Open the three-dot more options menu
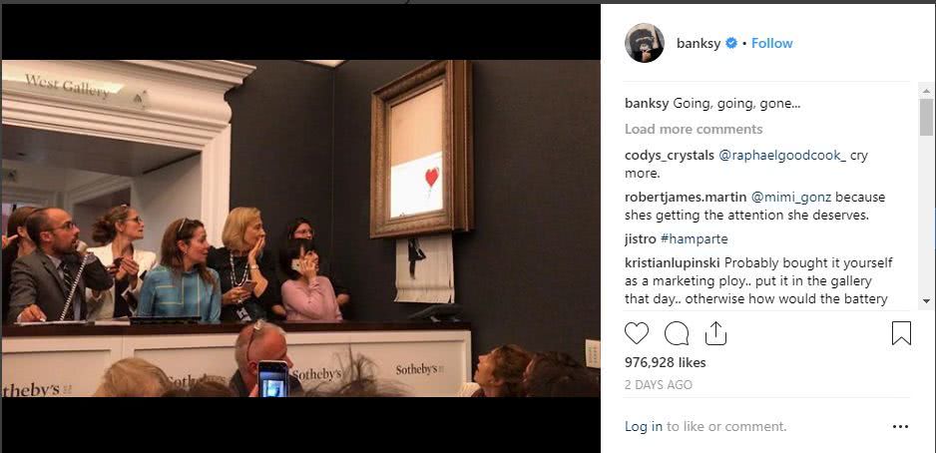 point(900,426)
